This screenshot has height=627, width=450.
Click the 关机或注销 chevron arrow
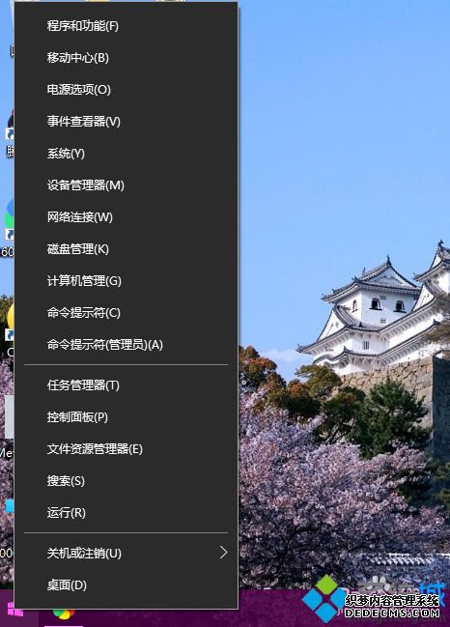tap(223, 553)
